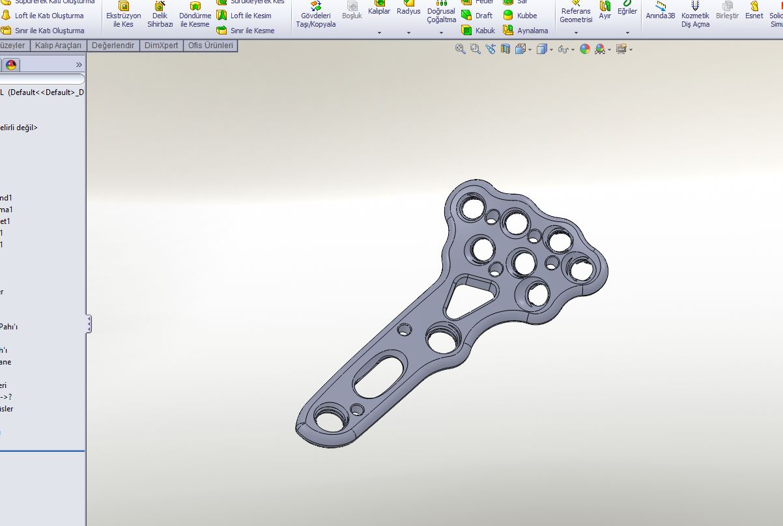Expand dropdown arrow under Doğrusal Çoğaltma
This screenshot has width=783, height=526.
tap(442, 33)
